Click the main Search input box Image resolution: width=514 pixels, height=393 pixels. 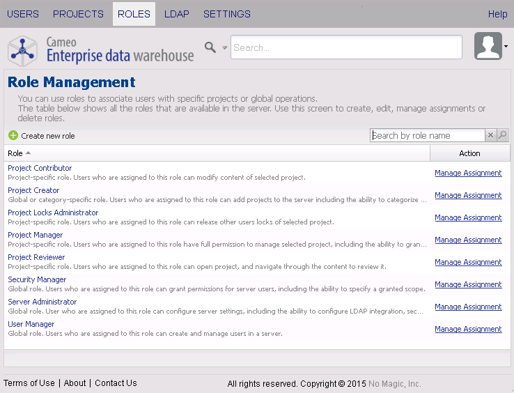pyautogui.click(x=346, y=47)
